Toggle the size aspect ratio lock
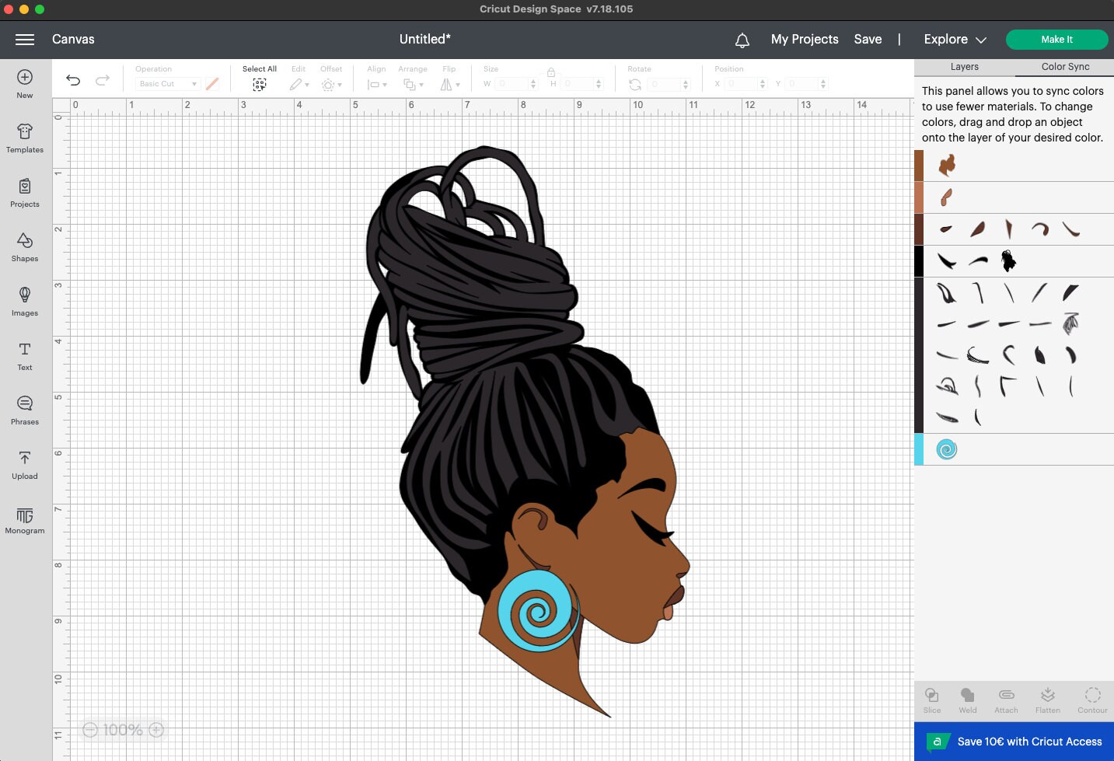Image resolution: width=1114 pixels, height=761 pixels. tap(551, 73)
